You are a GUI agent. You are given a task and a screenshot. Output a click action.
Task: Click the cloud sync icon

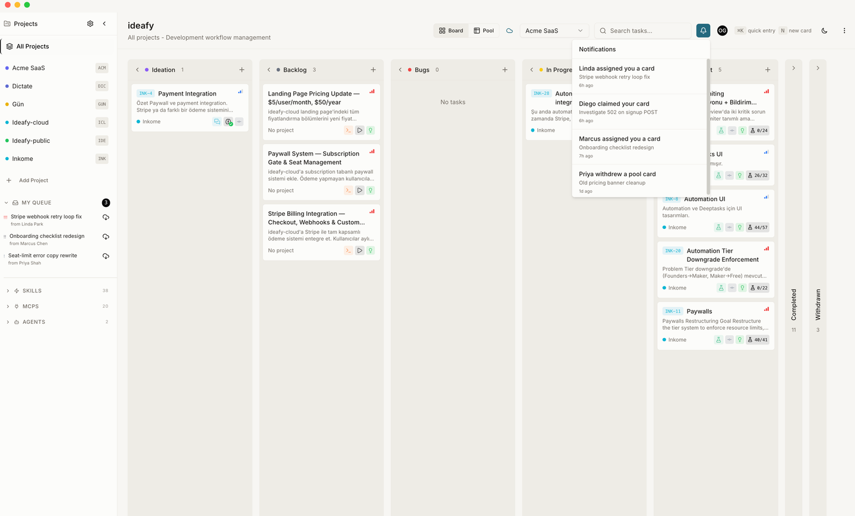509,31
